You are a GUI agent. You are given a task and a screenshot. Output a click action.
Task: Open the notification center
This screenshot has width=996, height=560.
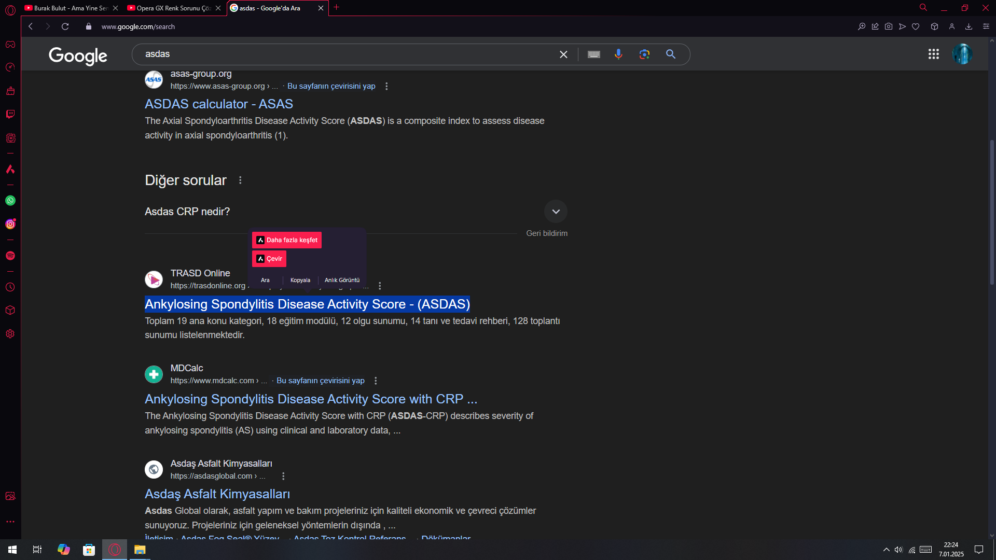pos(979,550)
